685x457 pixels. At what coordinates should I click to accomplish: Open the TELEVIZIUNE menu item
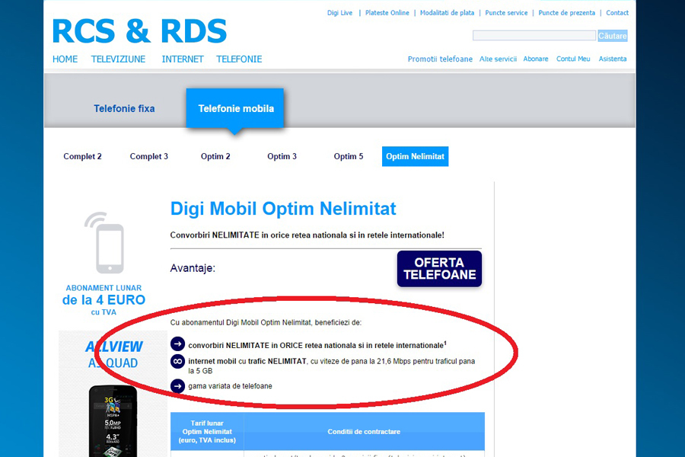tap(118, 59)
